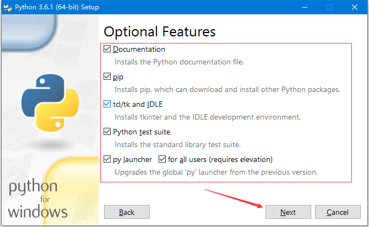The image size is (369, 227).
Task: Click the pip description text
Action: click(227, 89)
